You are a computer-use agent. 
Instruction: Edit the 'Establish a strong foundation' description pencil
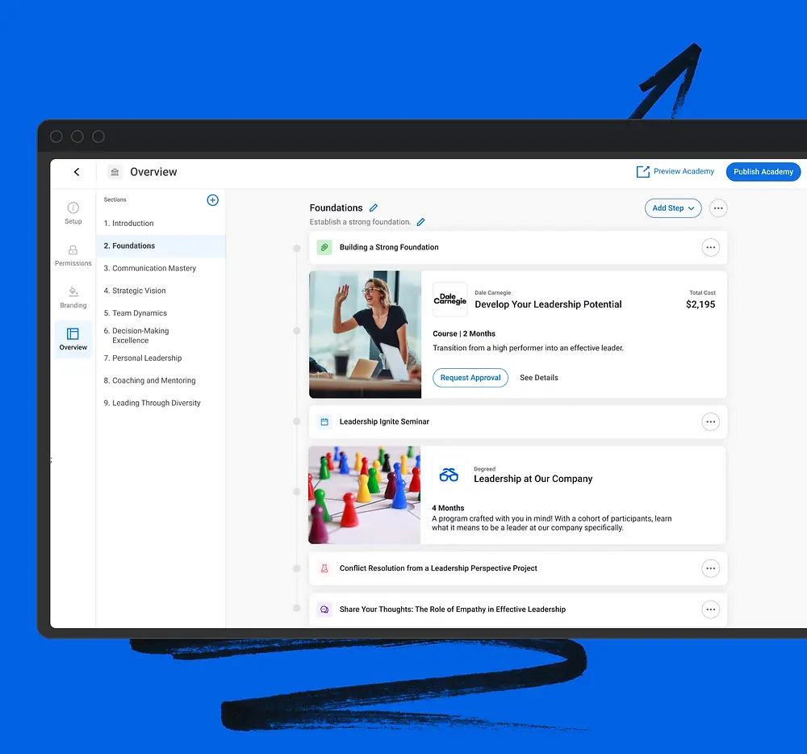[420, 222]
